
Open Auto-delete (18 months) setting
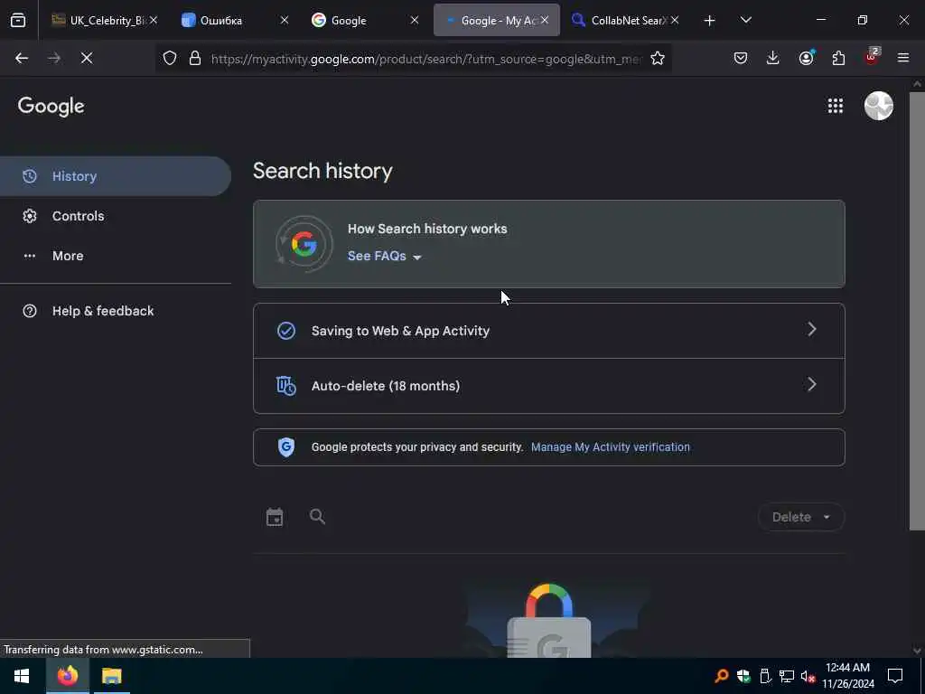(548, 386)
